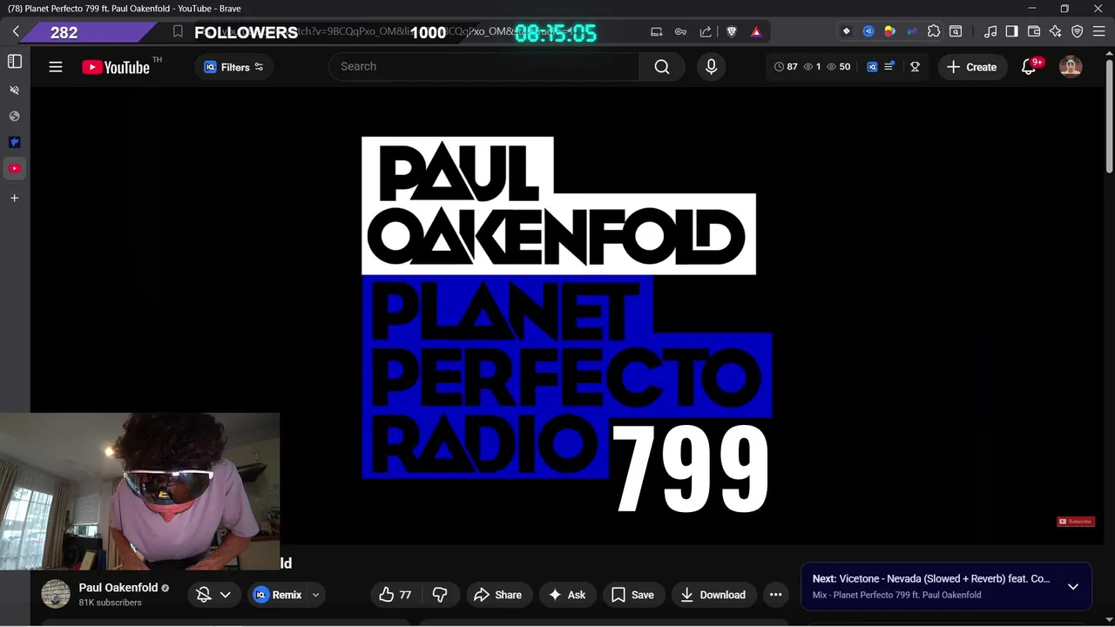The width and height of the screenshot is (1115, 627).
Task: Dislike the video with thumbs down
Action: coord(441,595)
